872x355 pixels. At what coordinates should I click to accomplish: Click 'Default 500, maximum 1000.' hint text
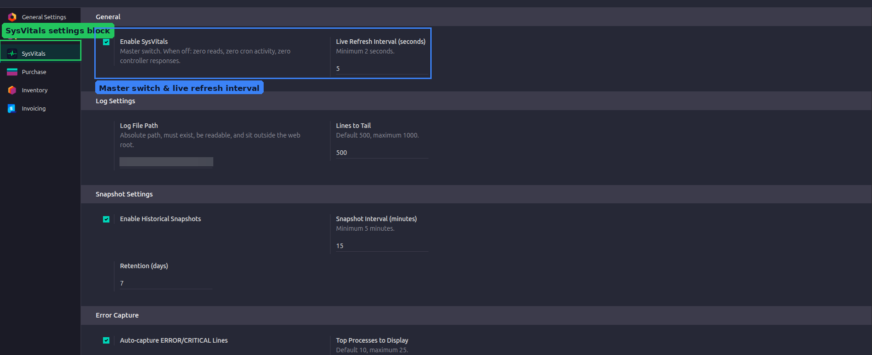tap(377, 135)
